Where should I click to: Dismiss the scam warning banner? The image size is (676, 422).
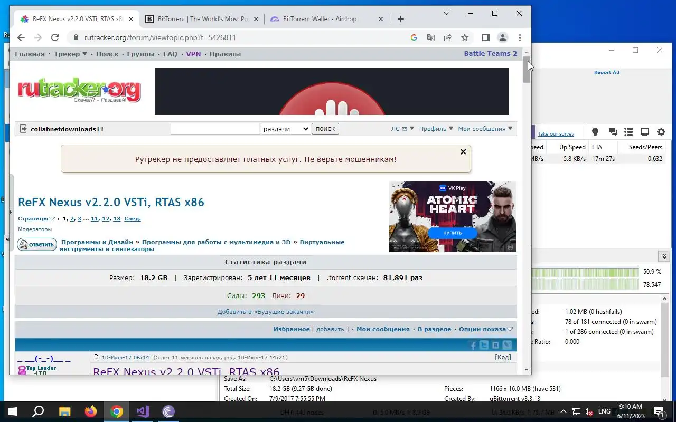point(463,151)
